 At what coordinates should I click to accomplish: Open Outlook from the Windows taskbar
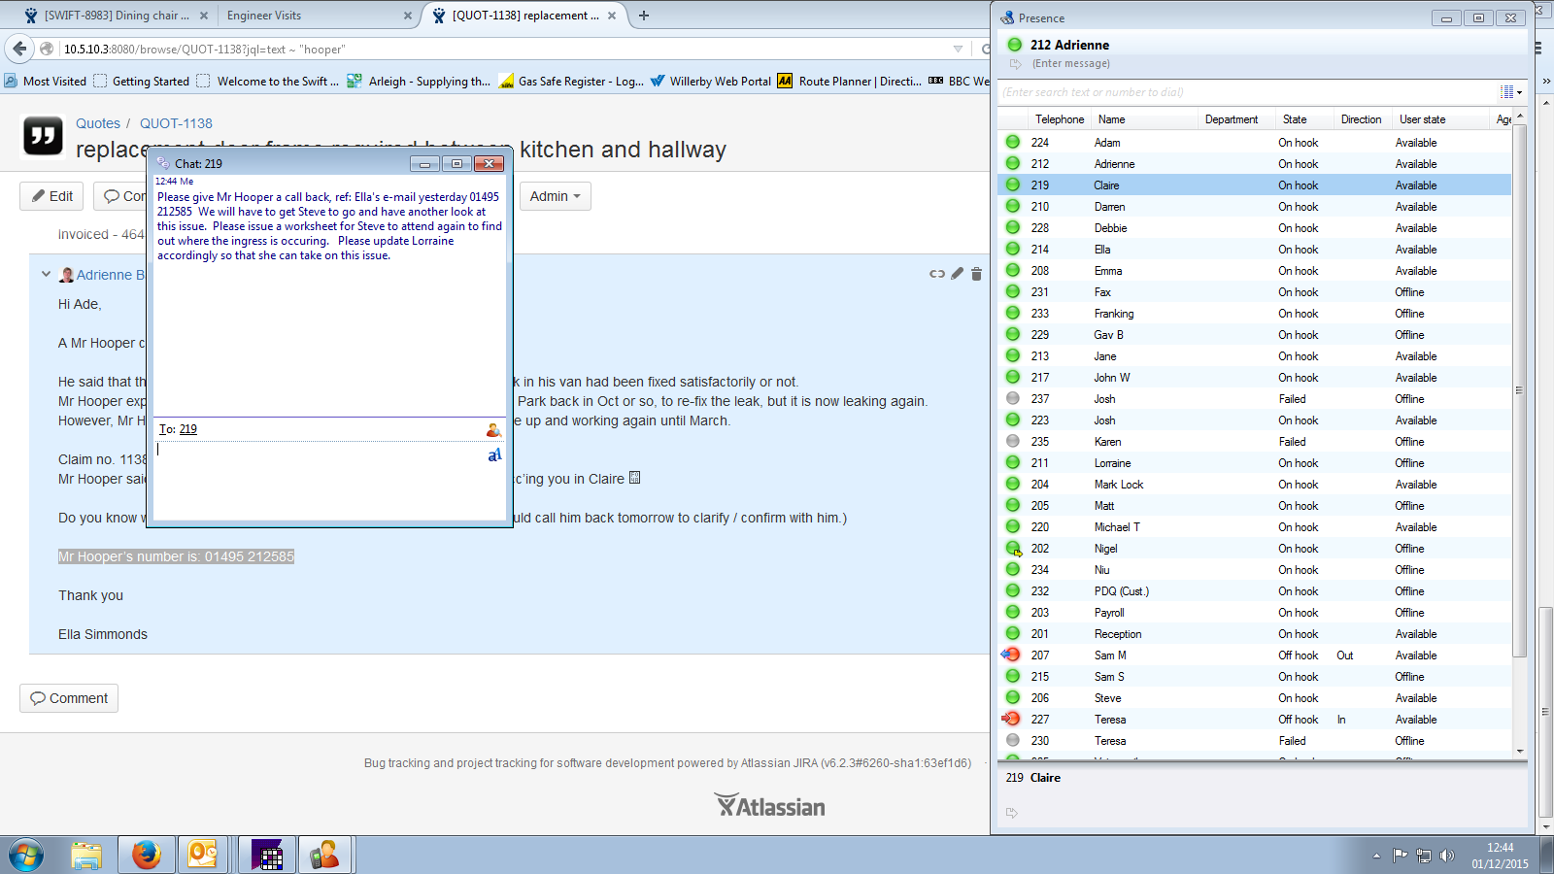click(x=203, y=855)
